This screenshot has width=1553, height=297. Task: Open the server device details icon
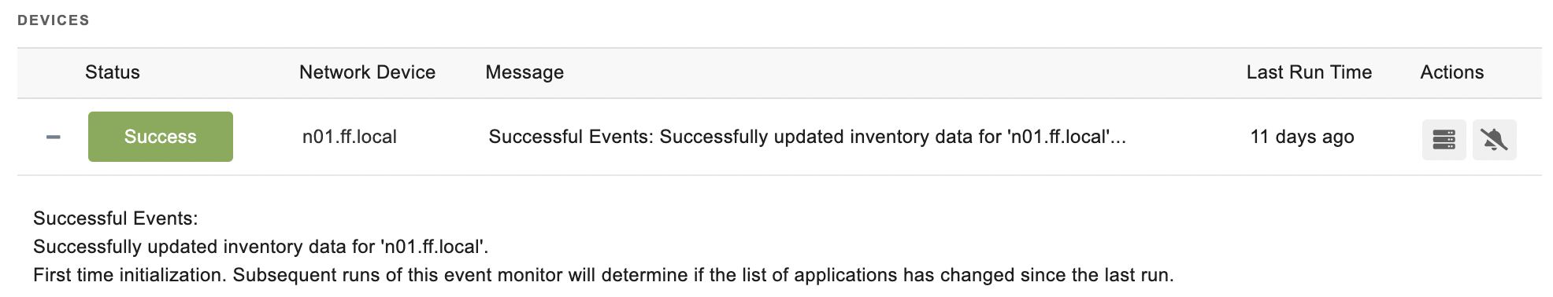1444,140
